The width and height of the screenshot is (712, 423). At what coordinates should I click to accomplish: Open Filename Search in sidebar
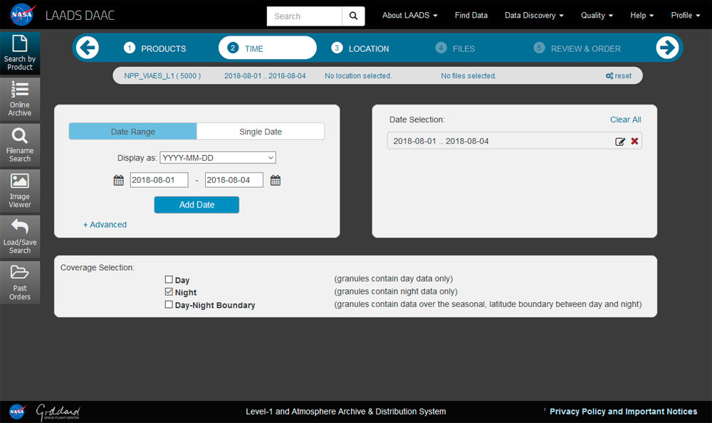pos(20,145)
